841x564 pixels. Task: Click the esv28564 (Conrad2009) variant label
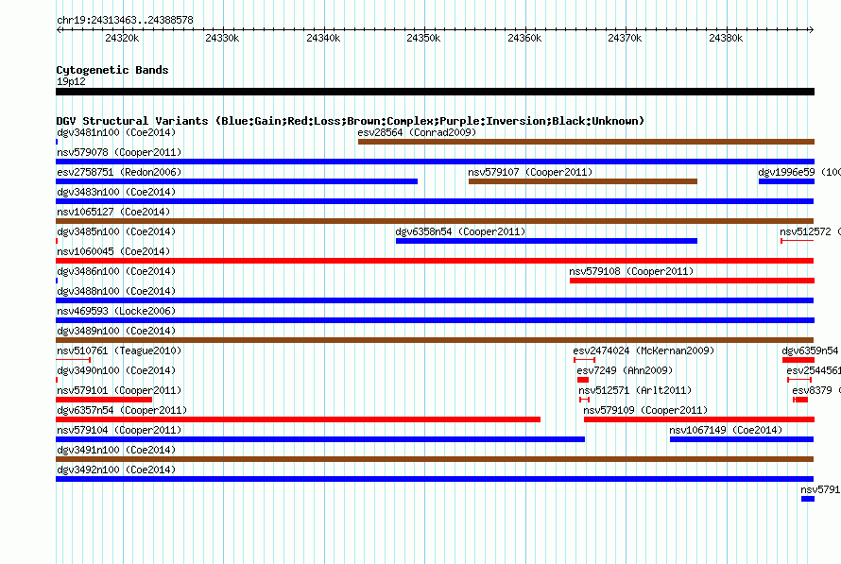(417, 132)
